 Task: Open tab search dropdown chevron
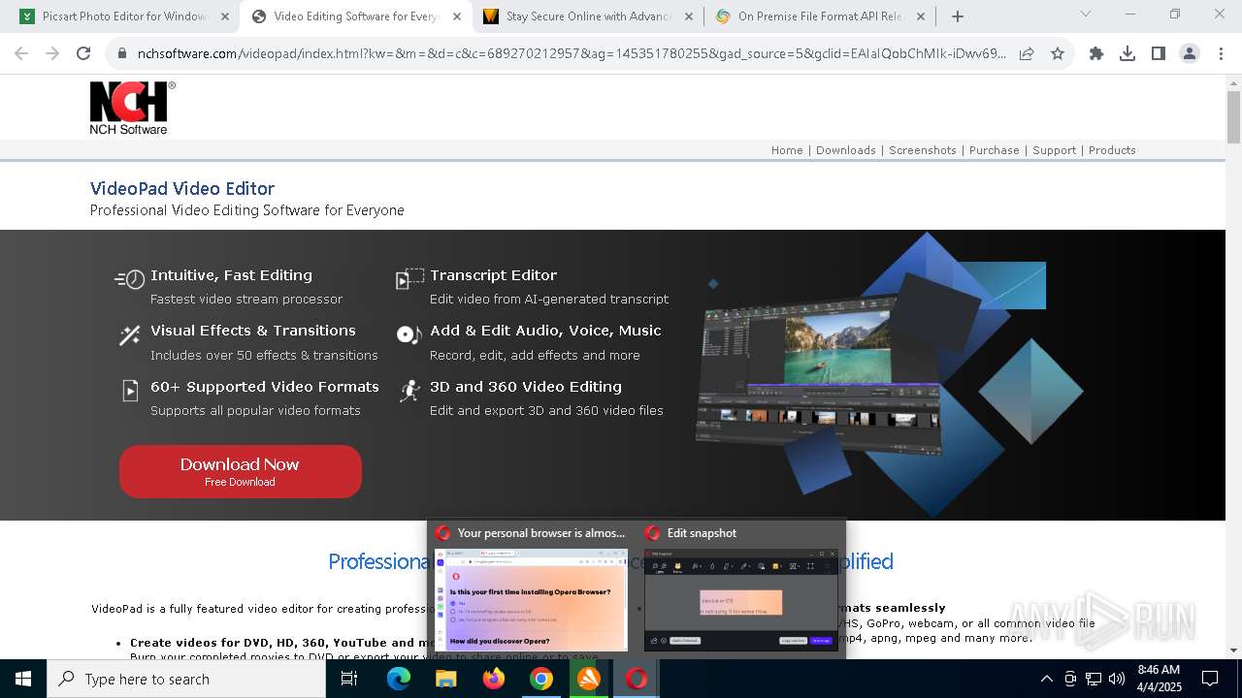pyautogui.click(x=1086, y=15)
